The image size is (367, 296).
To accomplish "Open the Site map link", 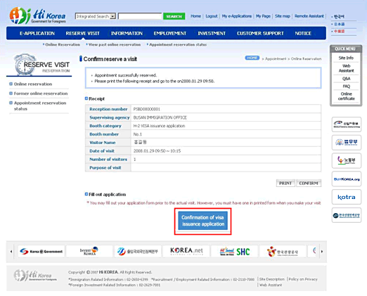I will pos(283,16).
